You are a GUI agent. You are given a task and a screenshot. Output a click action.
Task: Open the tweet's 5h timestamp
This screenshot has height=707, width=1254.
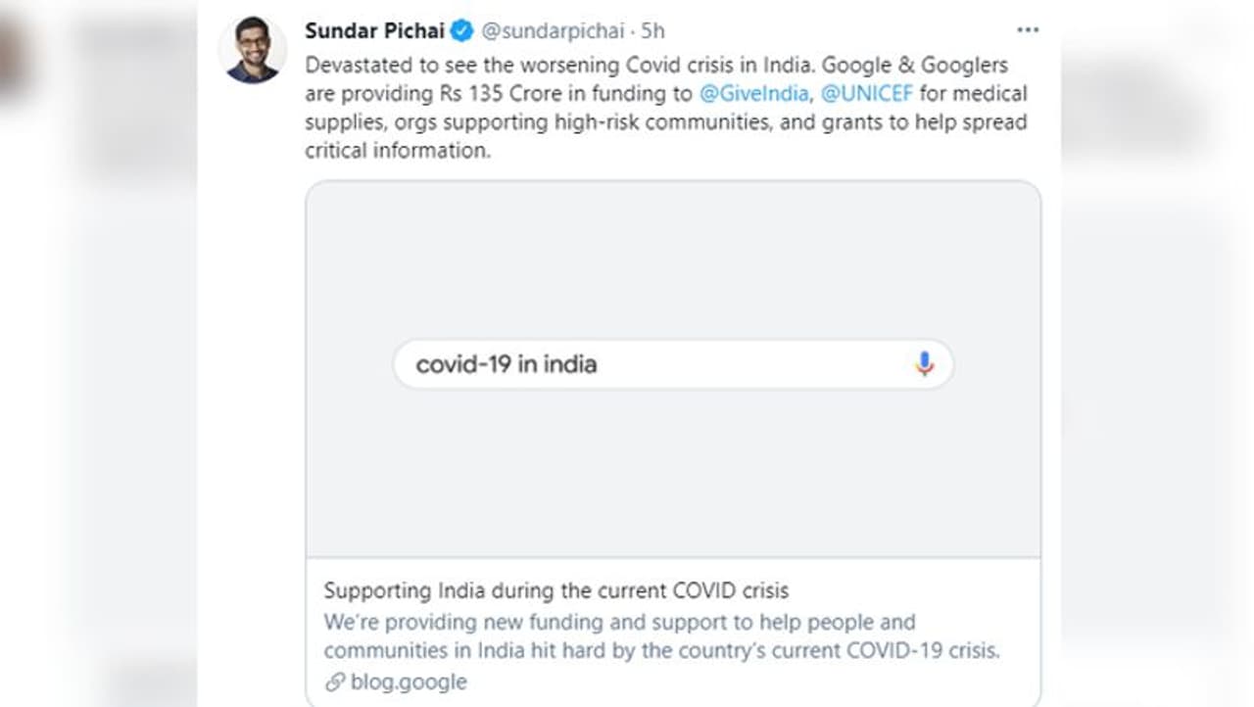pyautogui.click(x=653, y=31)
